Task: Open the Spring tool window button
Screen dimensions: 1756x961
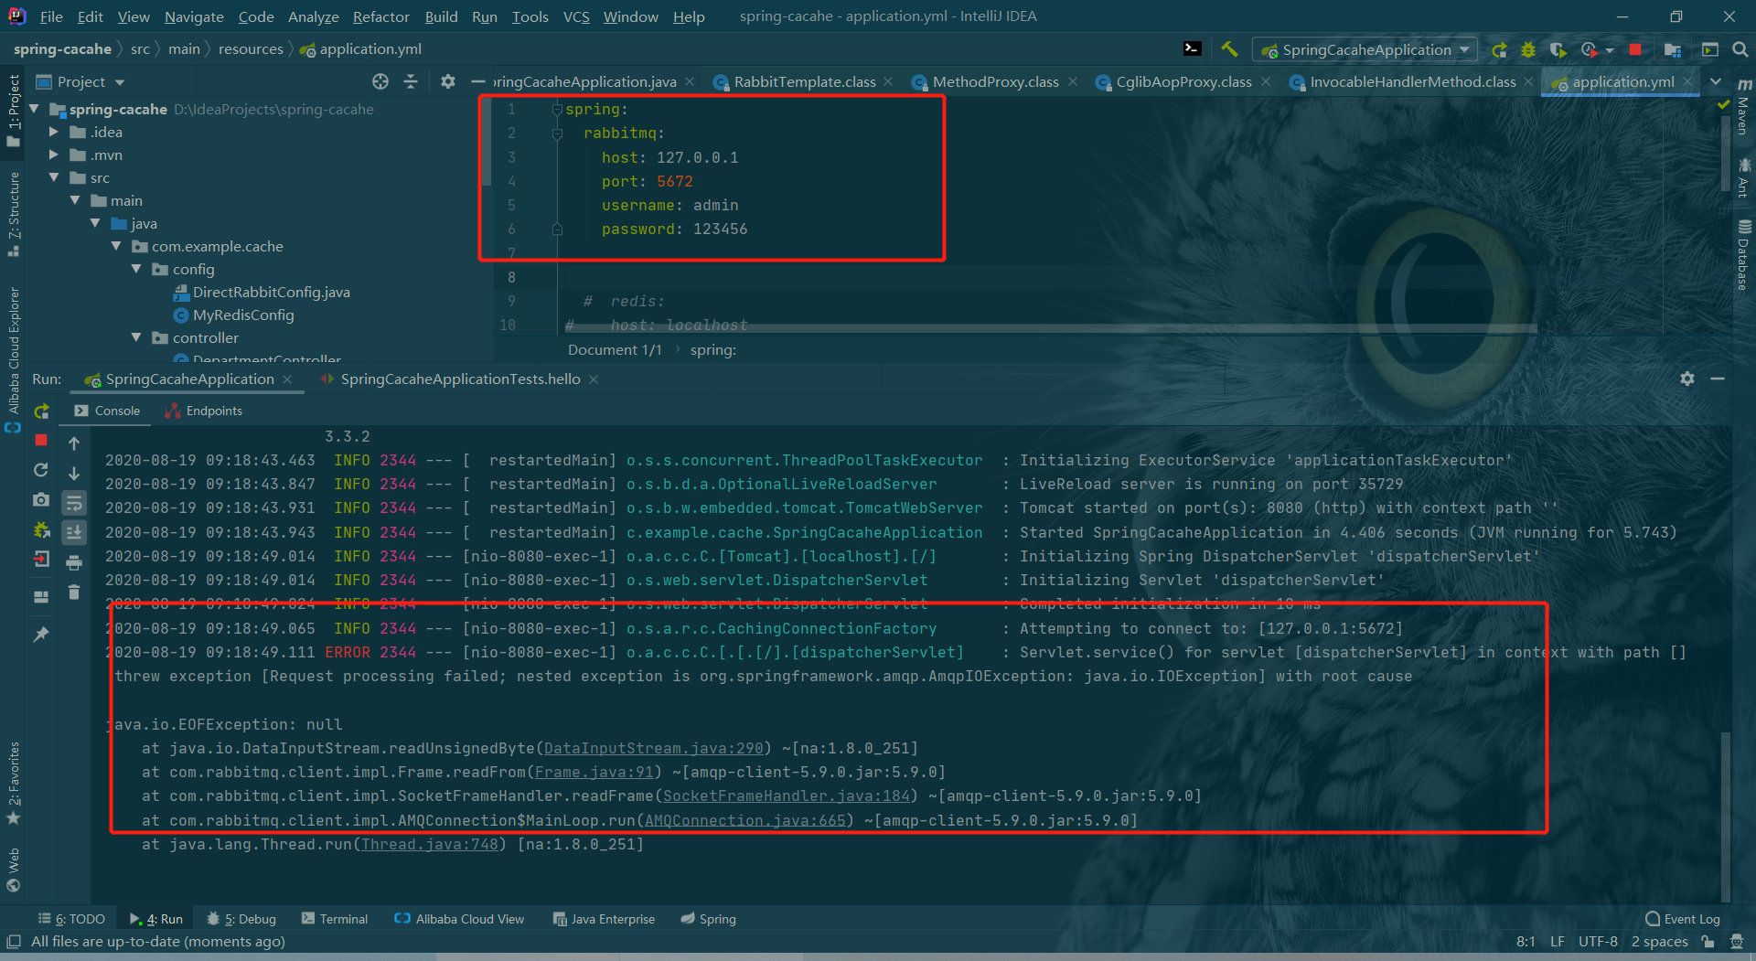Action: pos(708,919)
